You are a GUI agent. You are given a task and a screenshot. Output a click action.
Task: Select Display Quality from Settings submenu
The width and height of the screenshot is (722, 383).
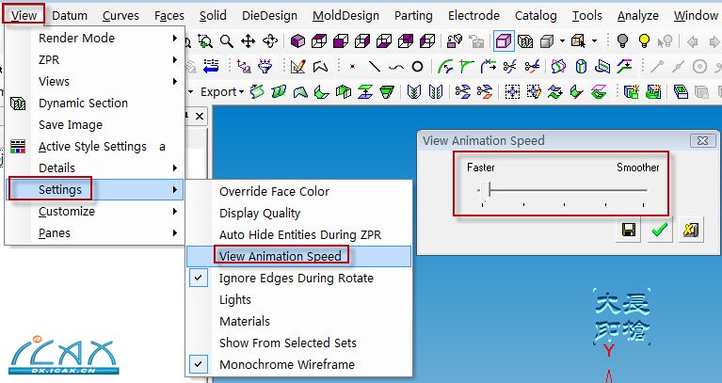click(260, 213)
